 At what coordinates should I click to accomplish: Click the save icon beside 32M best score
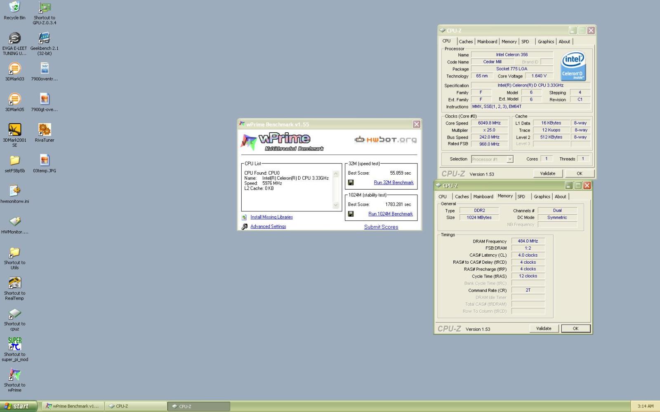351,183
